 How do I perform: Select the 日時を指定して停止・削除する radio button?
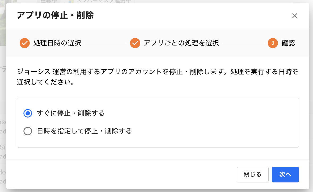pos(28,131)
